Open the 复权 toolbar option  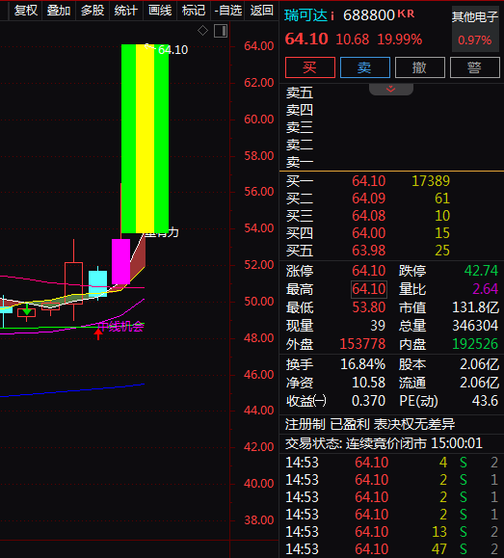pyautogui.click(x=26, y=11)
